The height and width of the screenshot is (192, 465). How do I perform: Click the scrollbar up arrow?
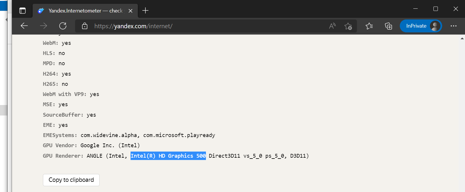(x=462, y=38)
